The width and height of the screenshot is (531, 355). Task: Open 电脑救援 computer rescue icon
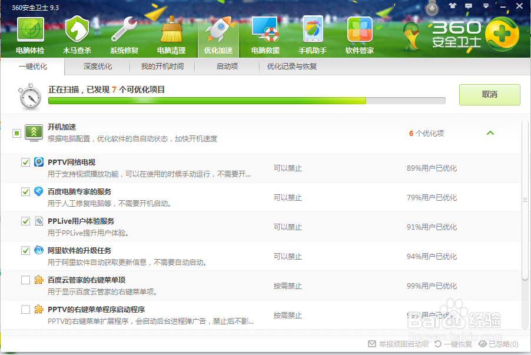coord(265,35)
